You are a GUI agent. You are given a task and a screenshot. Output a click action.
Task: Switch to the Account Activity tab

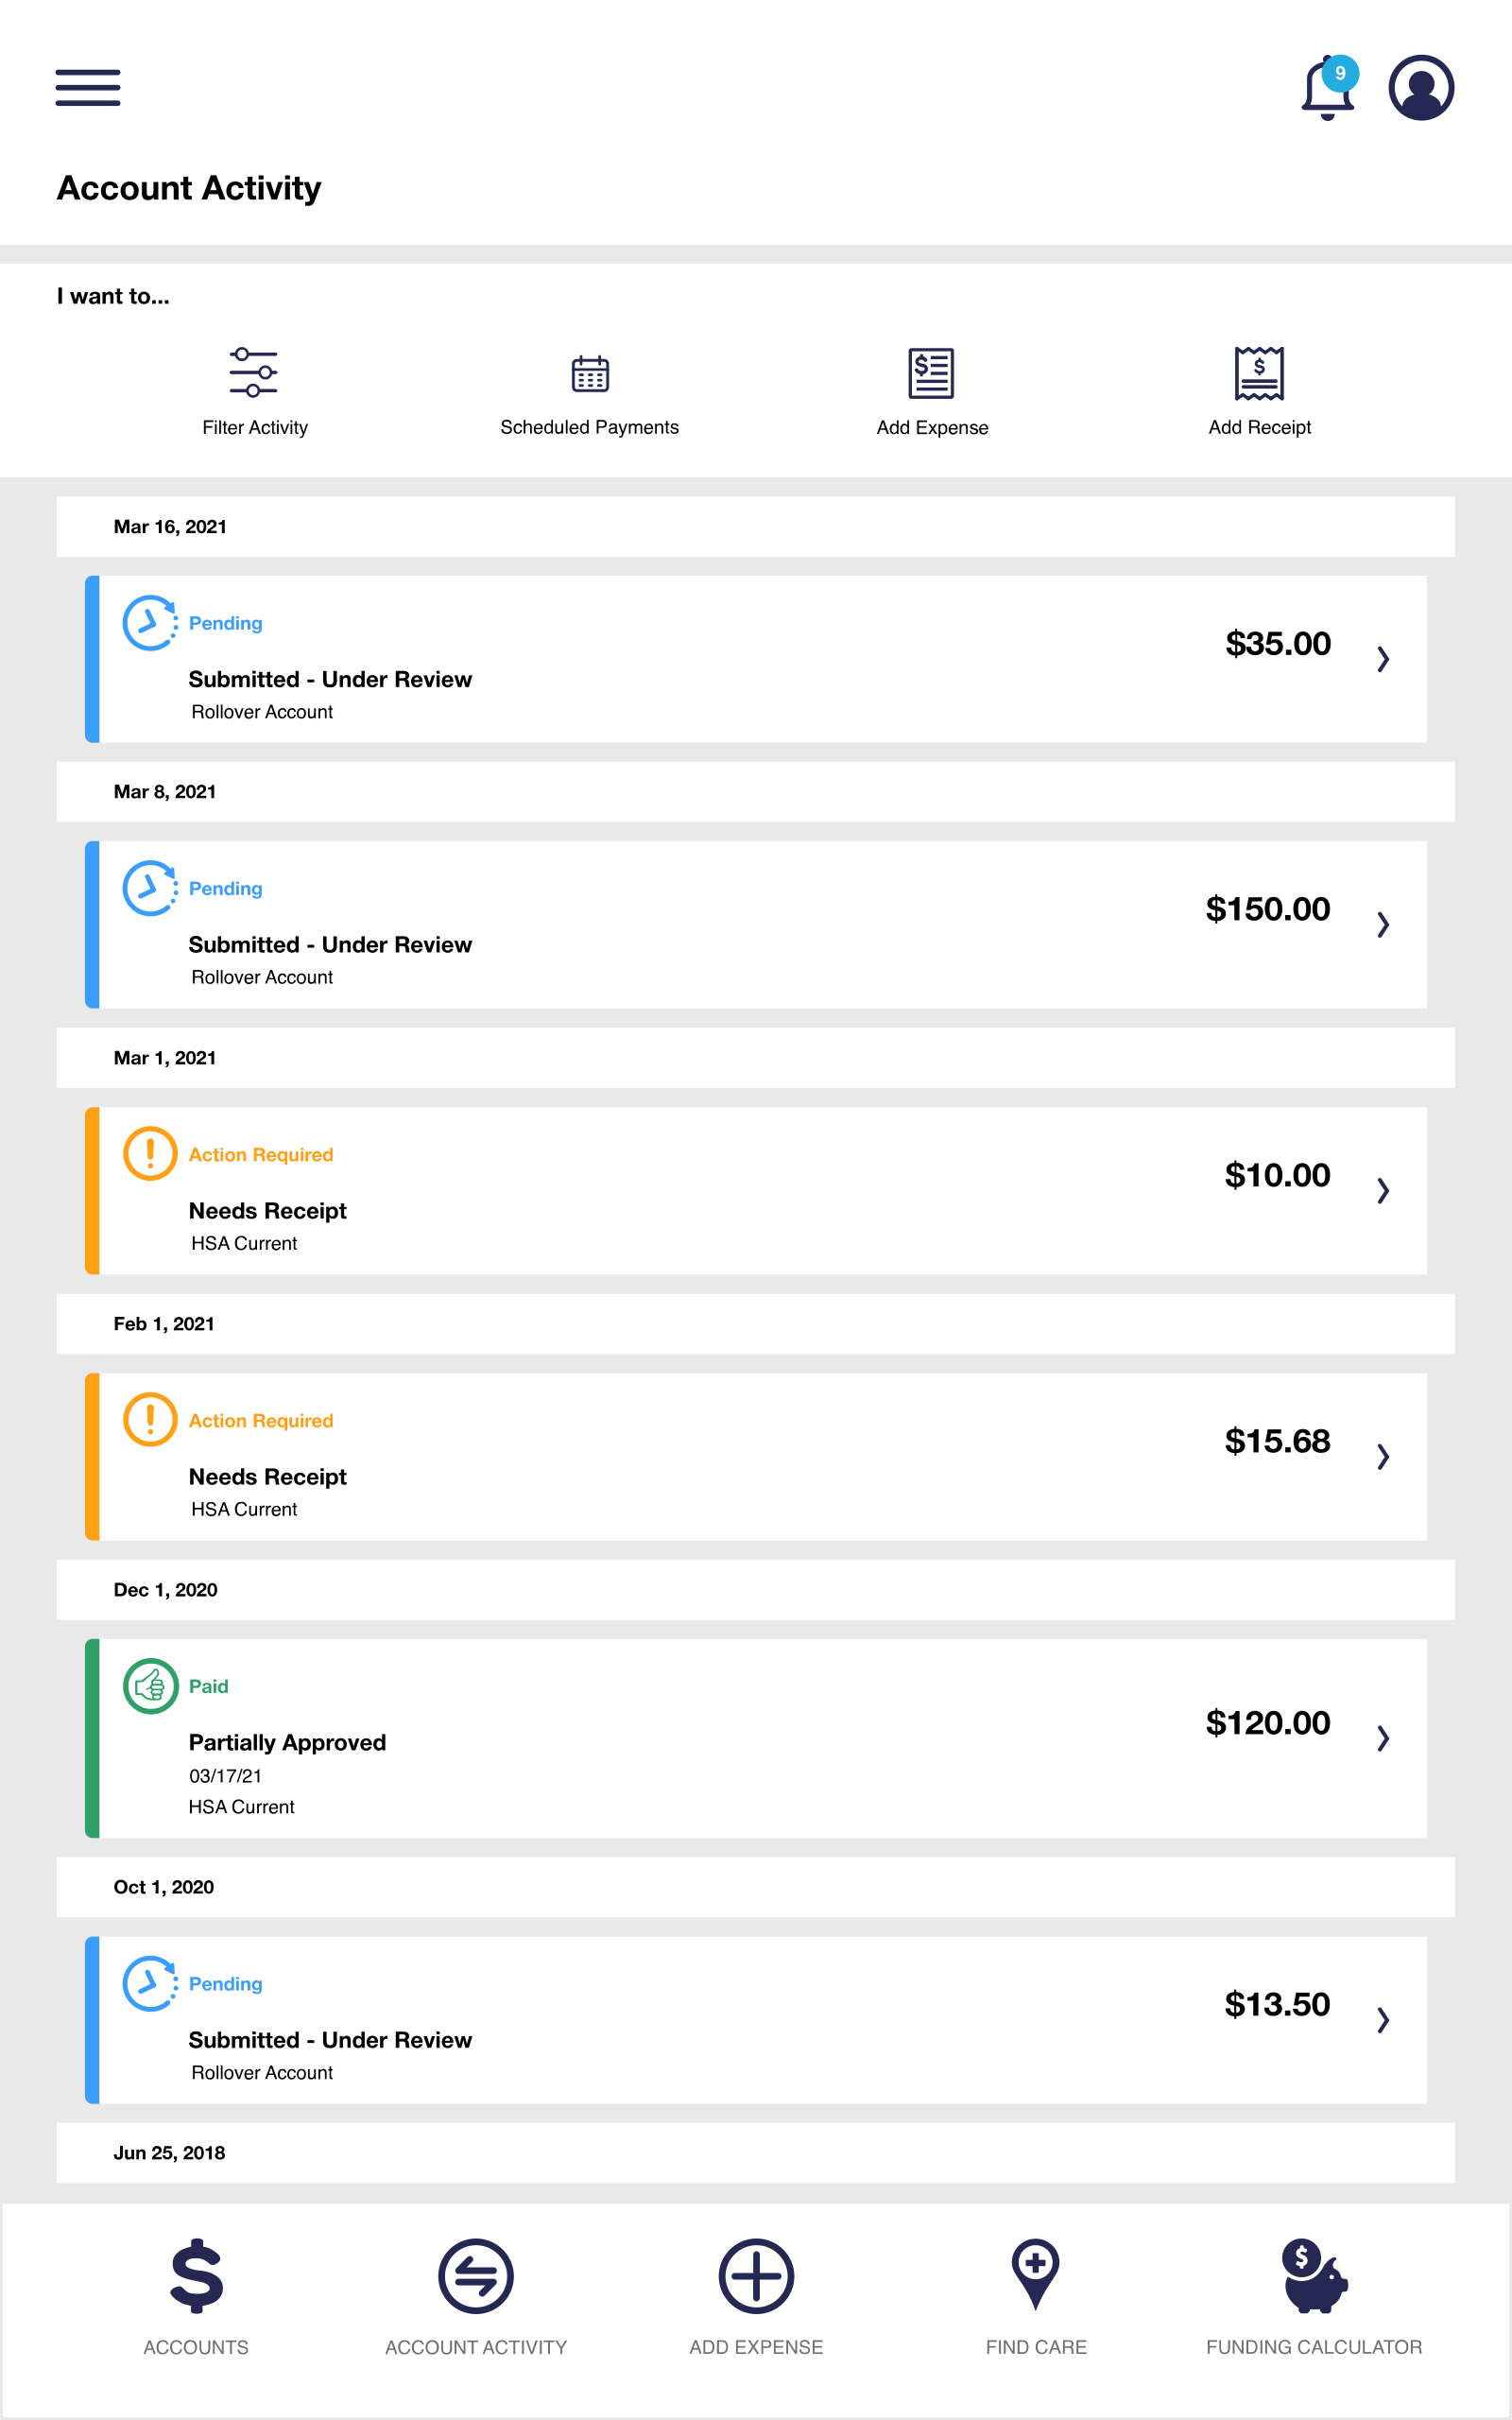coord(476,2276)
